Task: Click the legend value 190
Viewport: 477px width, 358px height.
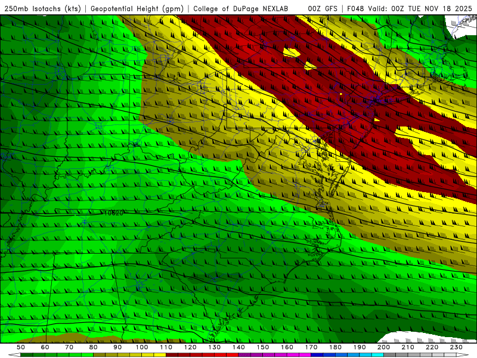Action: click(360, 347)
